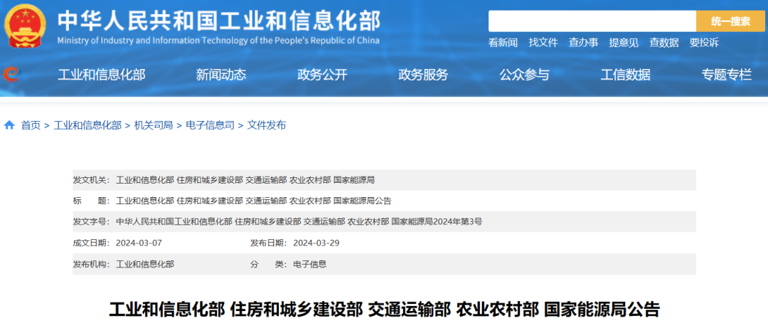Switch to the 新闻动态 navigation item

221,75
